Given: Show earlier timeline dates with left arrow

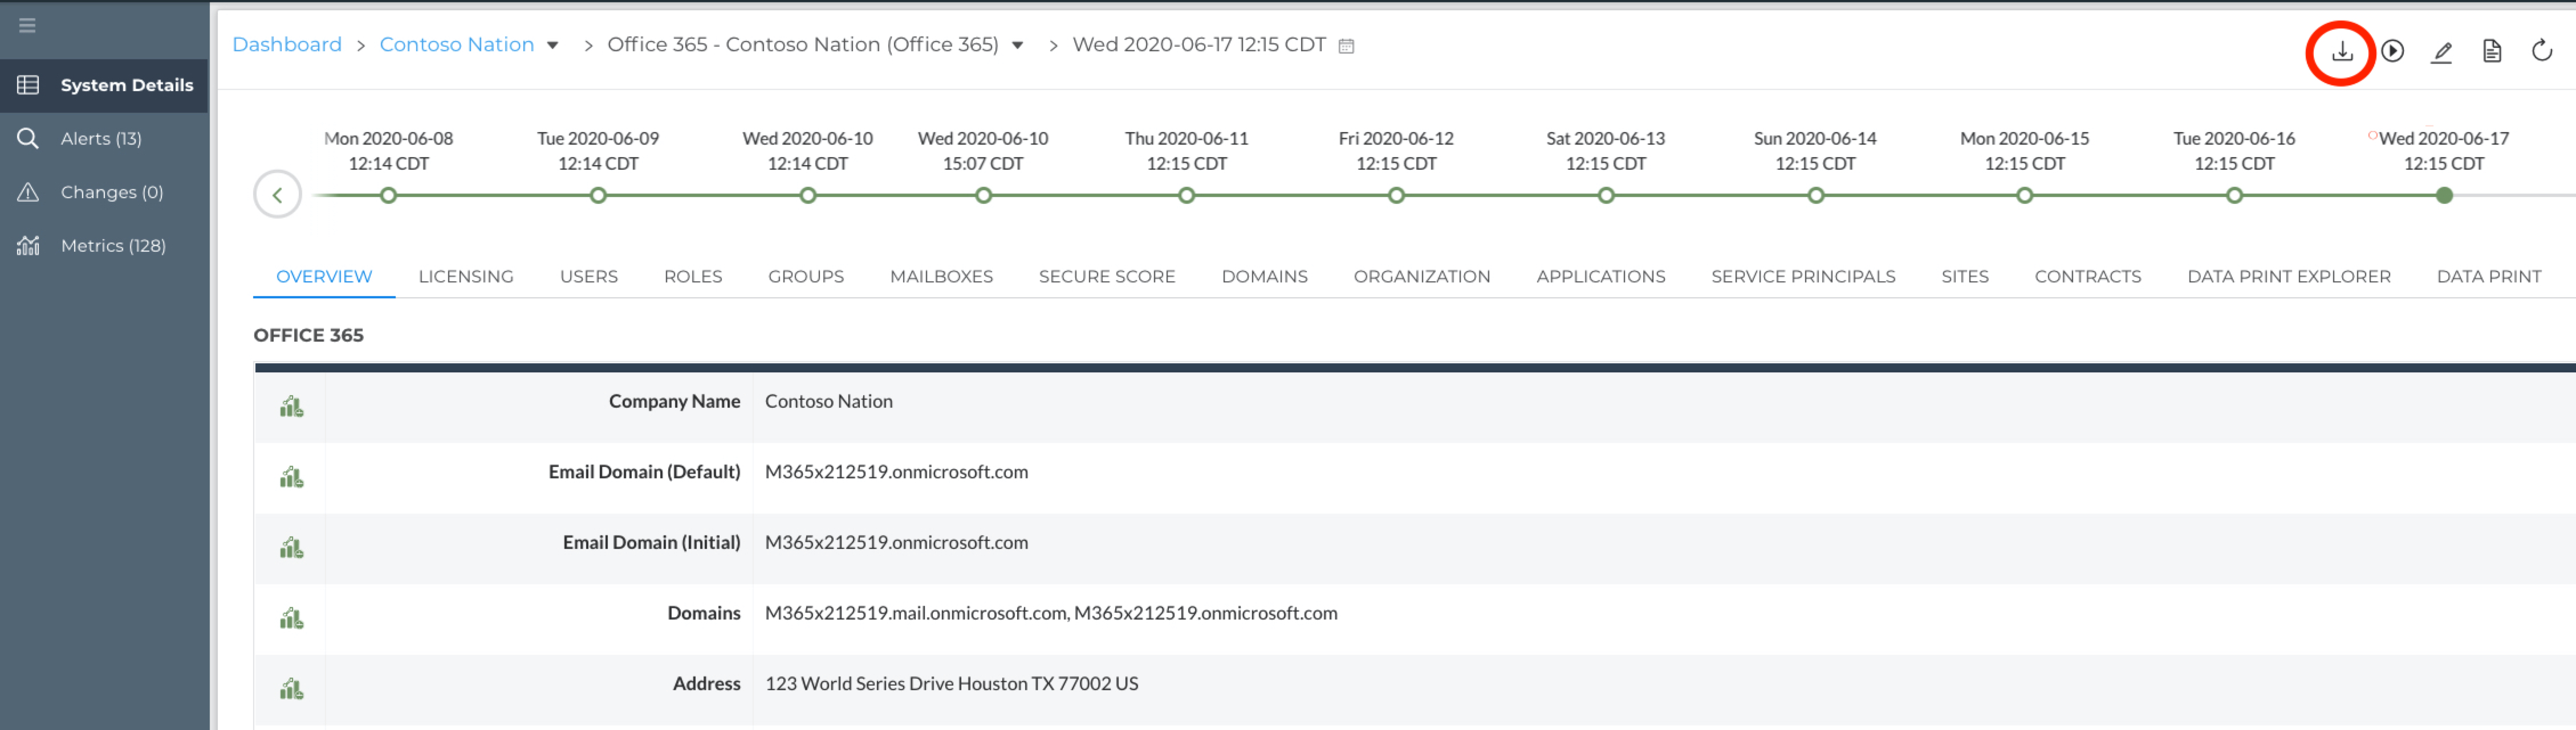Looking at the screenshot, I should [x=277, y=195].
